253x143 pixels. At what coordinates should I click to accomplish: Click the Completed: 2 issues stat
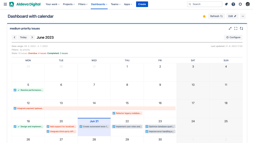[58, 53]
